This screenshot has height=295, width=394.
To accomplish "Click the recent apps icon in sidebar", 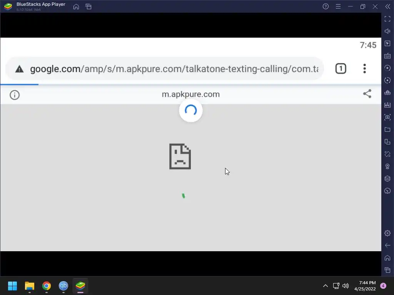I will tap(387, 270).
